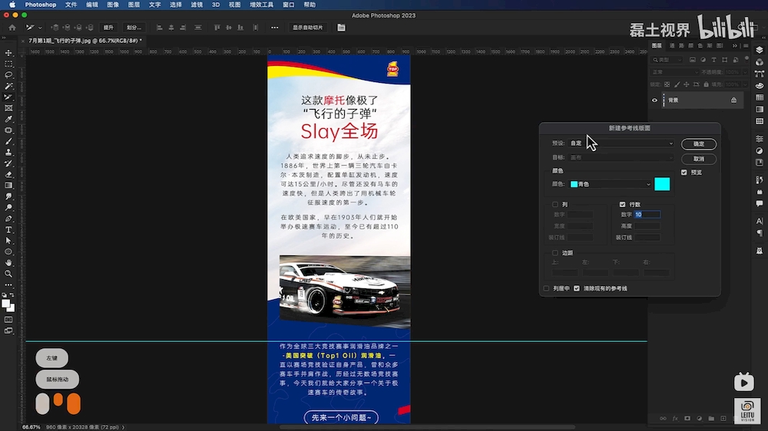
Task: Select the Zoom tool
Action: [x=8, y=274]
